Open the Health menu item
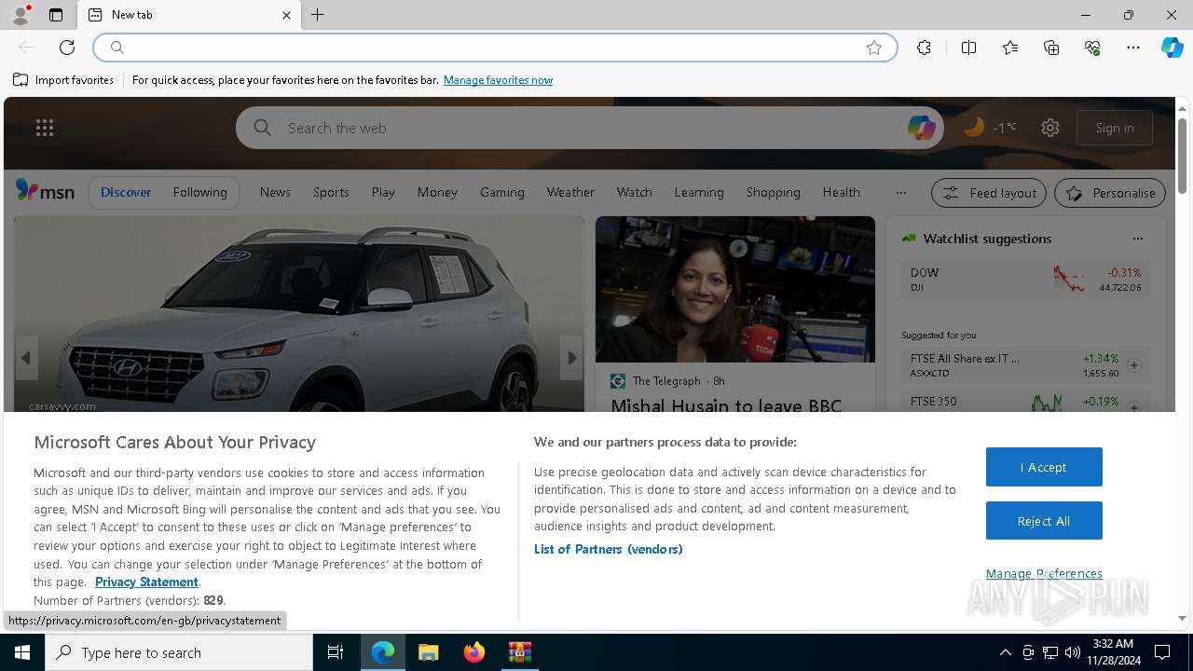This screenshot has width=1193, height=671. coord(841,192)
